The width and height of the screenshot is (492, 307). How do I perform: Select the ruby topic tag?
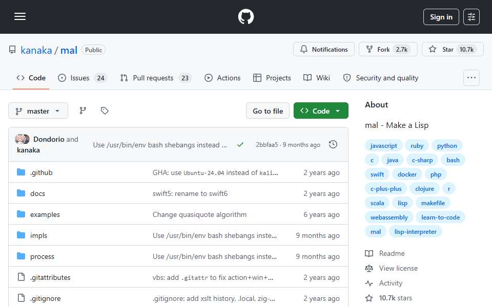pyautogui.click(x=417, y=146)
